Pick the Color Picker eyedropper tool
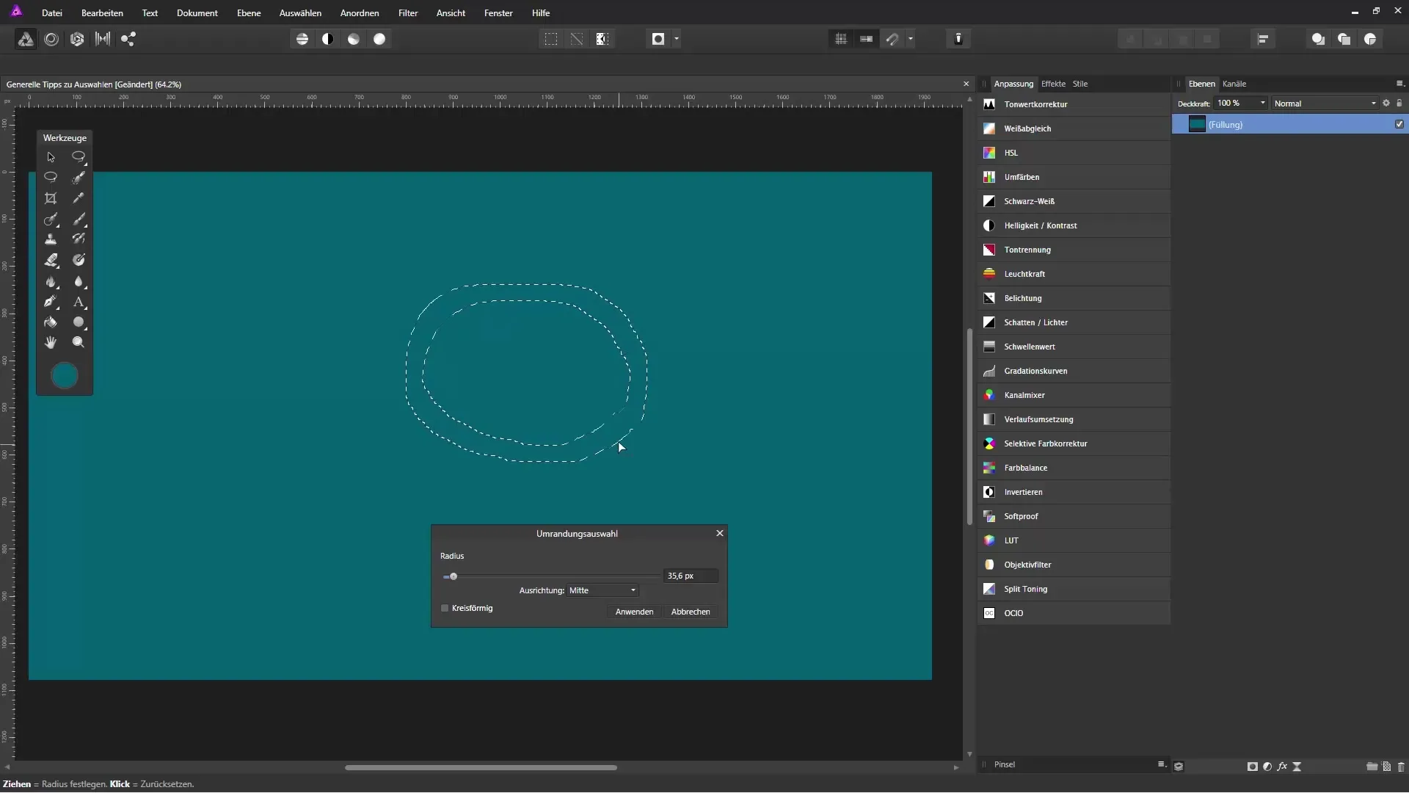 pyautogui.click(x=79, y=198)
